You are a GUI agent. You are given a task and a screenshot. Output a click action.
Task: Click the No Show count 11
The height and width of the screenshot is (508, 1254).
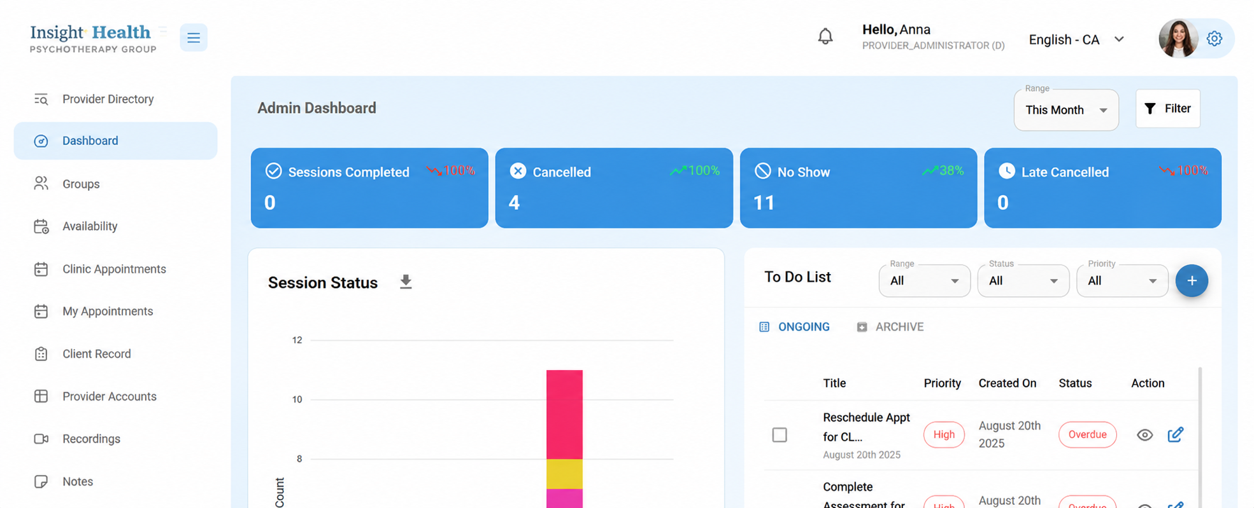[x=764, y=203]
